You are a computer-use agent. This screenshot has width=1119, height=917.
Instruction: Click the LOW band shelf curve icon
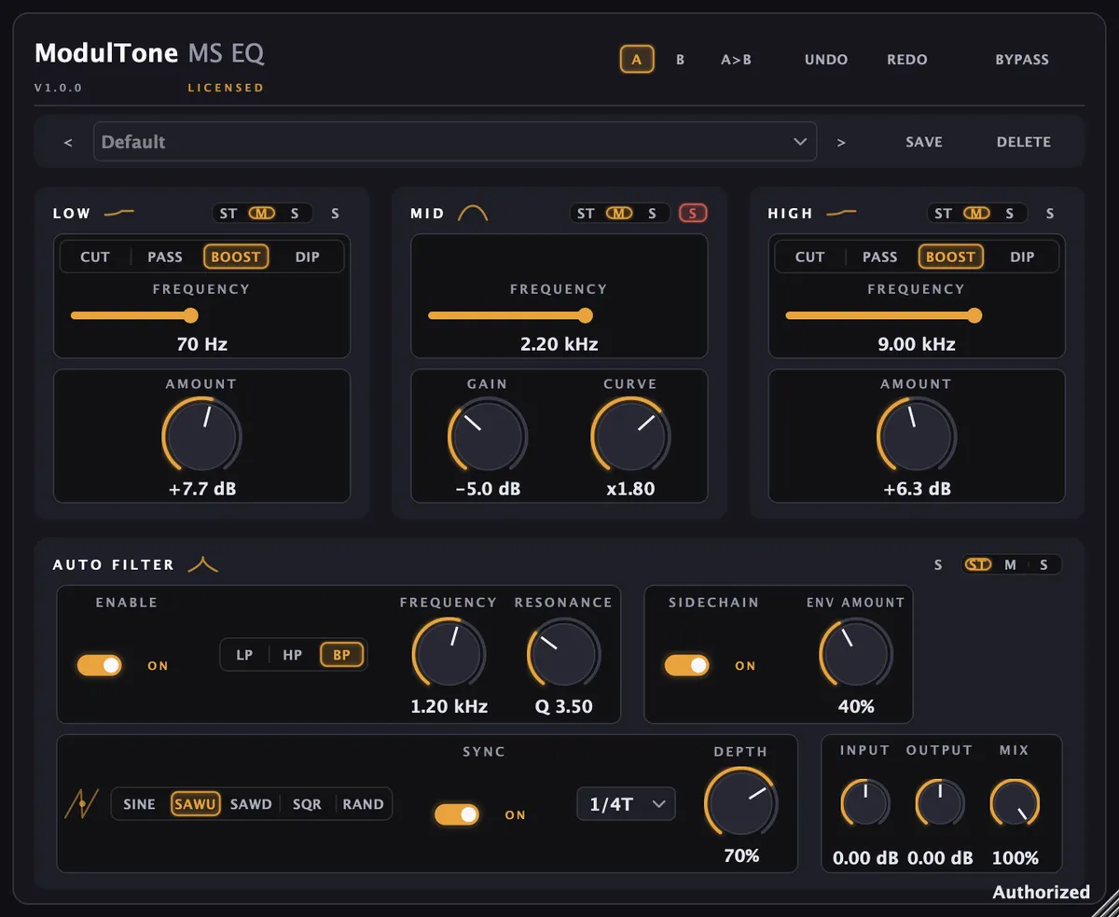click(x=118, y=213)
